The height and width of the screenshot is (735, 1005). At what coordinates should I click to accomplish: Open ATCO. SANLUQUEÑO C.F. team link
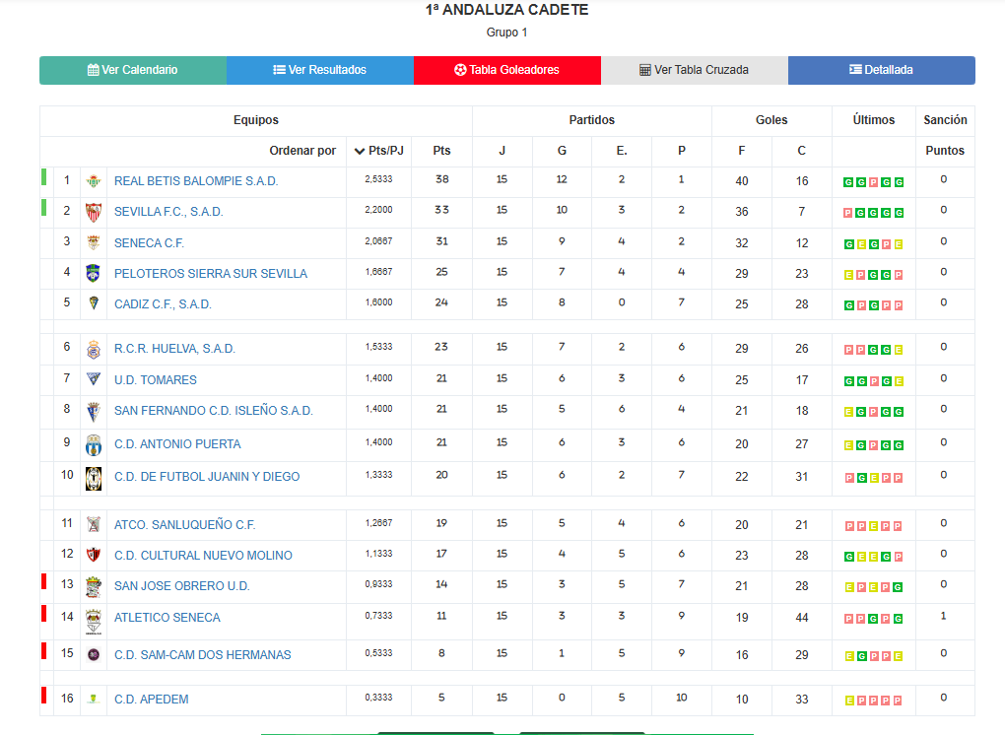[x=184, y=525]
